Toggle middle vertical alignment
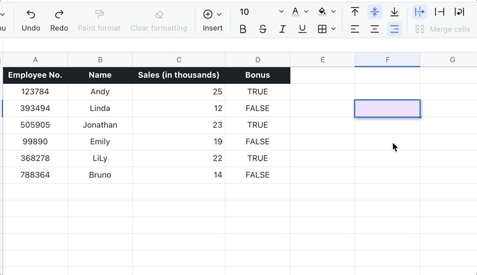This screenshot has height=275, width=477. pos(374,12)
